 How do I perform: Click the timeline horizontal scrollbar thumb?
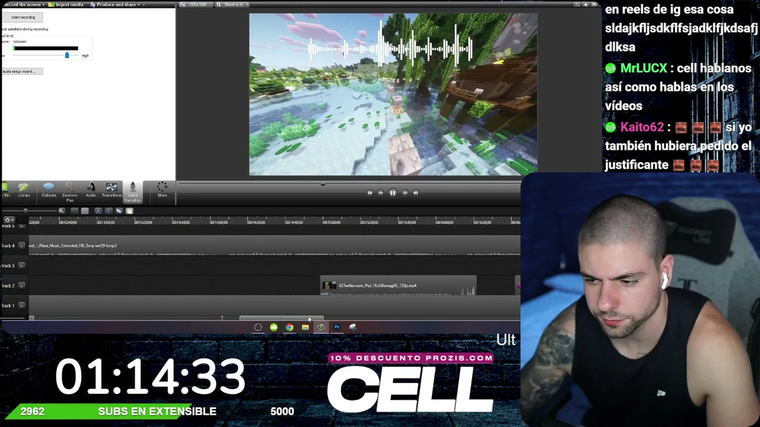click(x=281, y=318)
